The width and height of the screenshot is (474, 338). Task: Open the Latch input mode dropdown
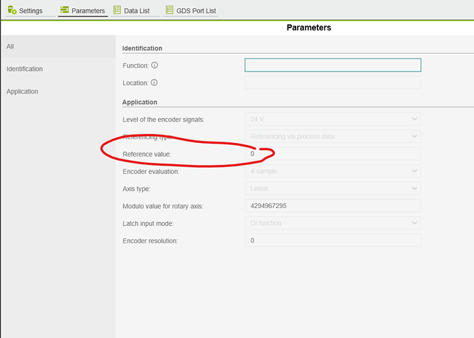pyautogui.click(x=332, y=223)
